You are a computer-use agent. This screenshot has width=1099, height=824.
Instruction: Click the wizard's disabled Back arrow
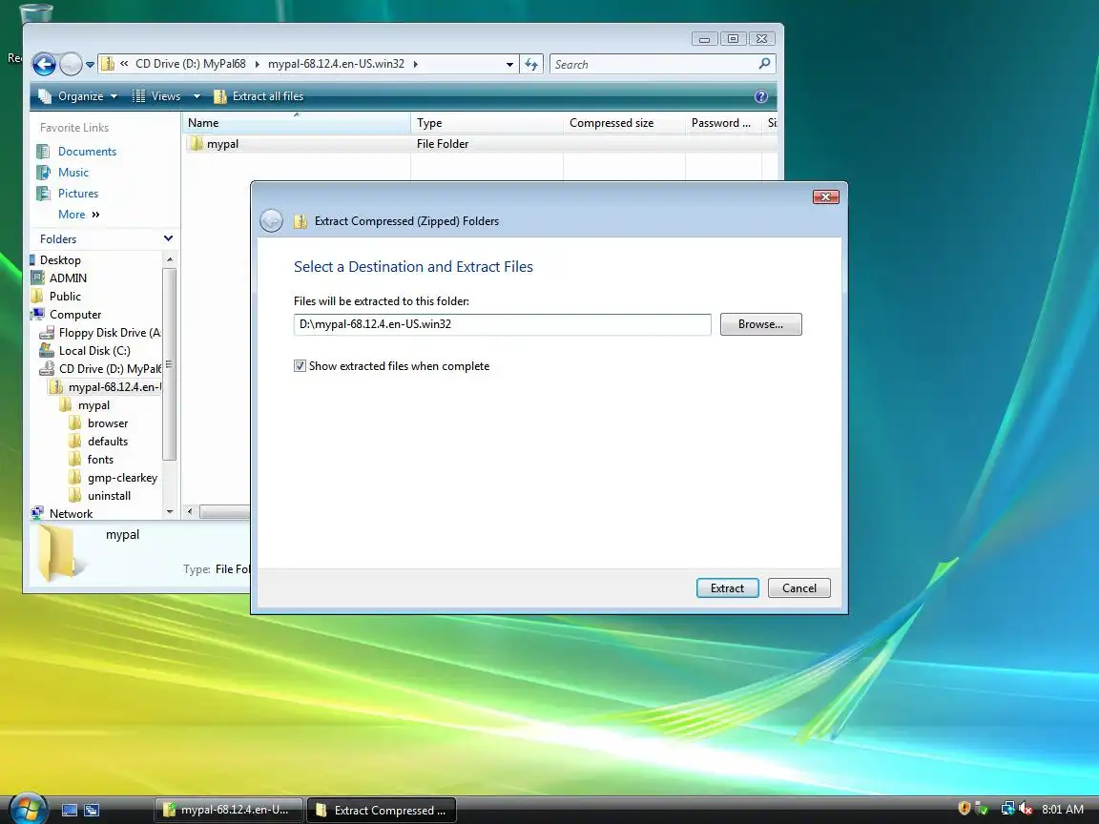[x=271, y=220]
